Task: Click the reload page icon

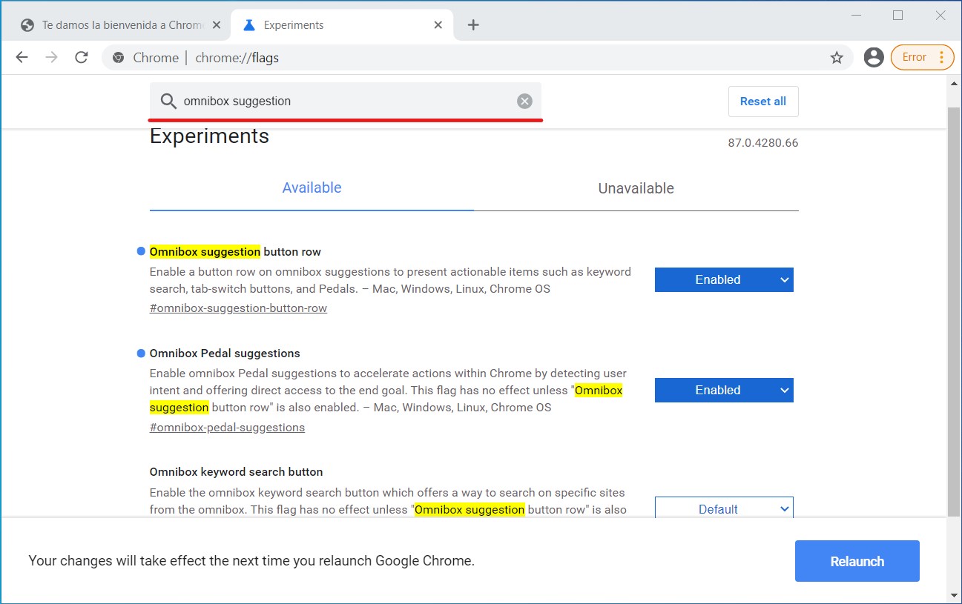Action: tap(82, 58)
